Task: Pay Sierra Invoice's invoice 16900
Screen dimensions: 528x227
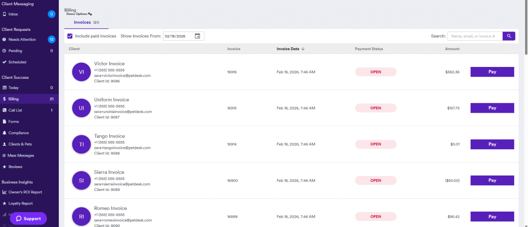Action: [x=492, y=180]
